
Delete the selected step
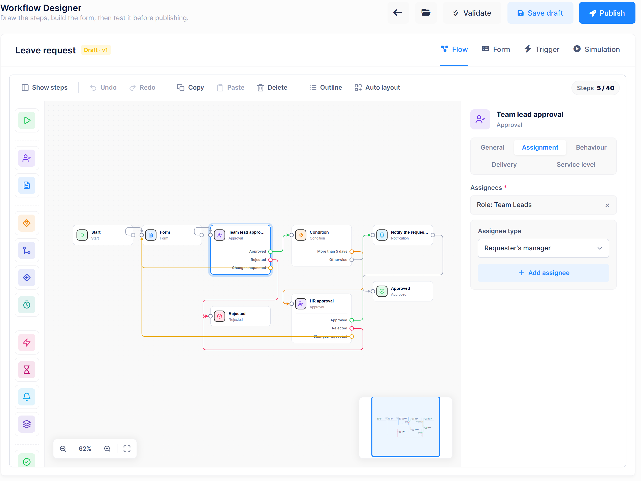272,87
